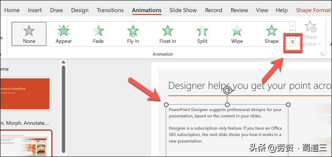Open the Help tab
The height and width of the screenshot is (157, 332).
tap(282, 11)
